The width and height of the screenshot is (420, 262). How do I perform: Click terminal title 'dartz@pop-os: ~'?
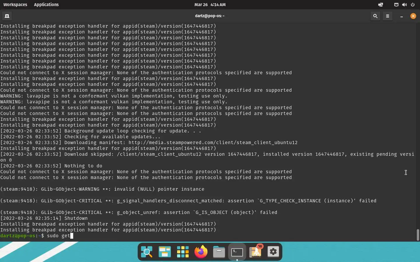click(x=210, y=16)
